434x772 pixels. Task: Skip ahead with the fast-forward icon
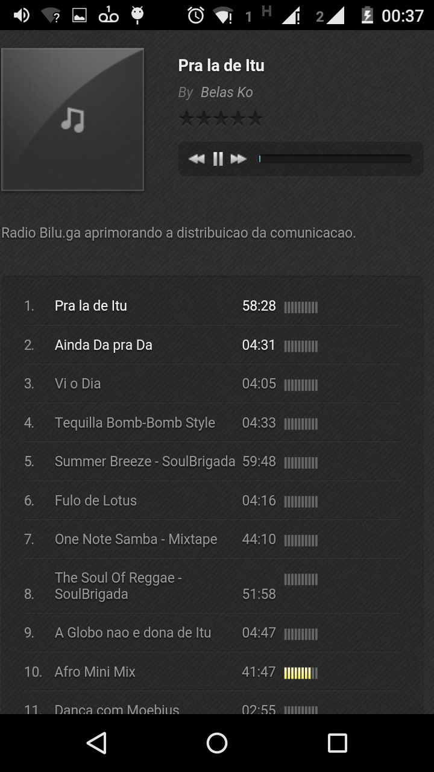(x=239, y=159)
